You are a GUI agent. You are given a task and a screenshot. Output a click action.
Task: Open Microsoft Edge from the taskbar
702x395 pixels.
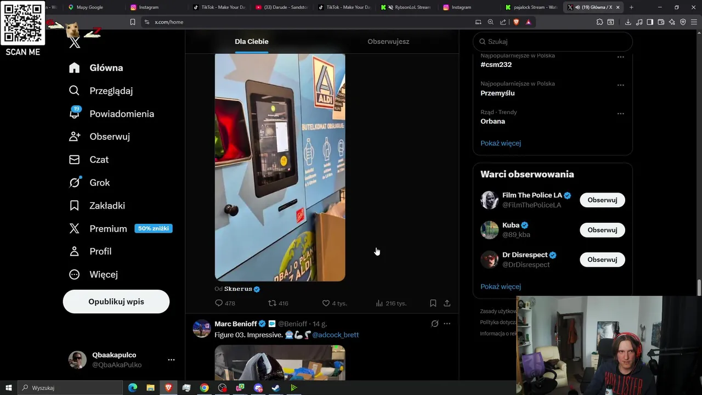coord(132,388)
